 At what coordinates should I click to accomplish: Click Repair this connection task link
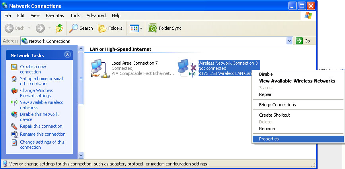[x=41, y=126]
